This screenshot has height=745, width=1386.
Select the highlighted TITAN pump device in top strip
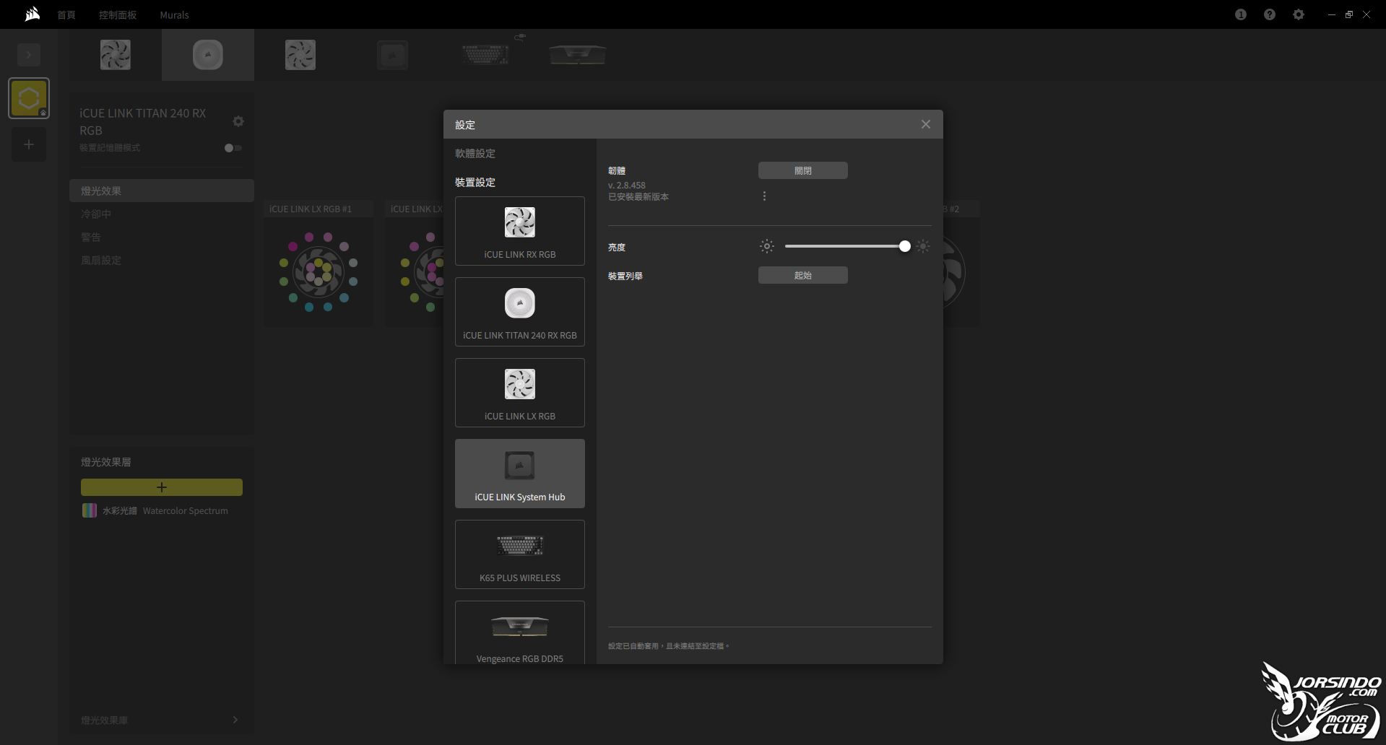tap(208, 55)
